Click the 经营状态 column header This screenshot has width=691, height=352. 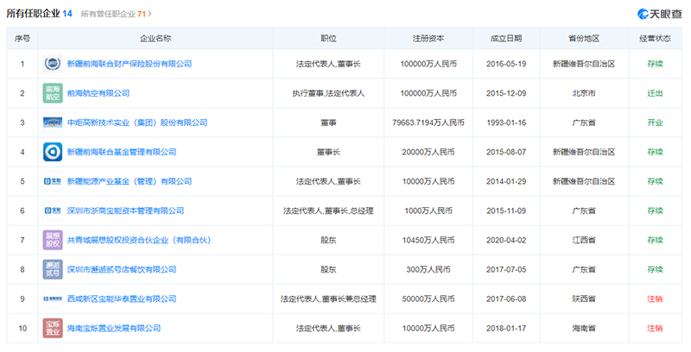pyautogui.click(x=655, y=39)
